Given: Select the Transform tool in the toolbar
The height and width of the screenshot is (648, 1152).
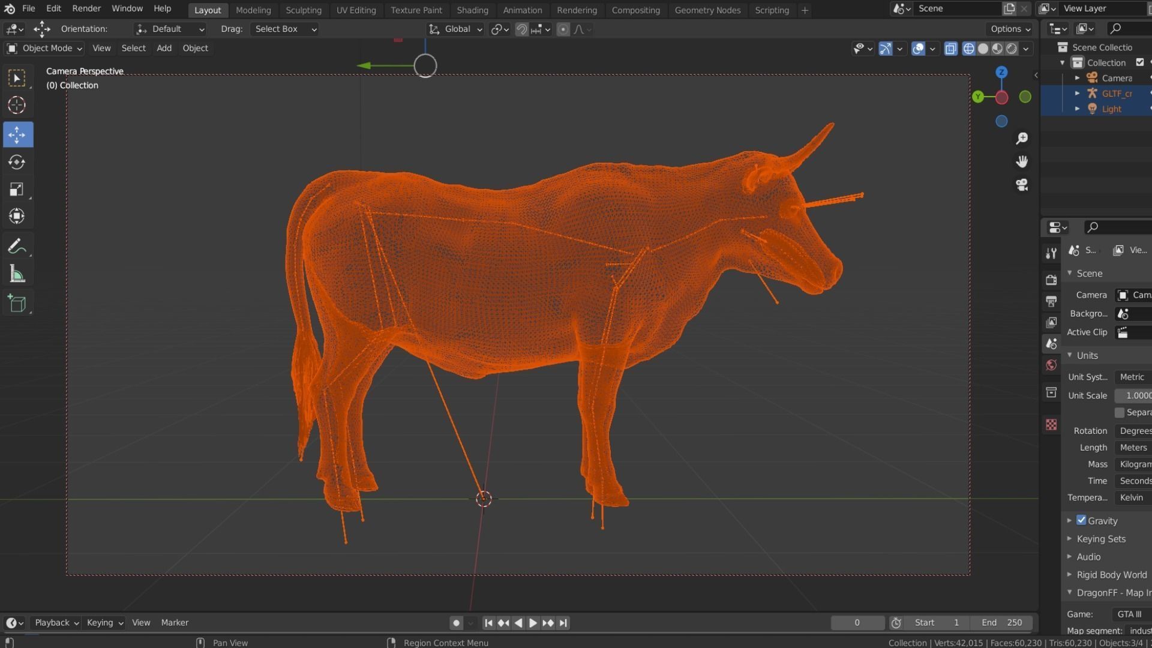Looking at the screenshot, I should (x=17, y=216).
